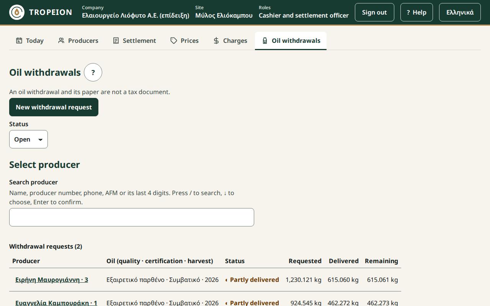Open the question mark help beside Oil withdrawals heading
Image resolution: width=490 pixels, height=306 pixels.
[x=93, y=72]
